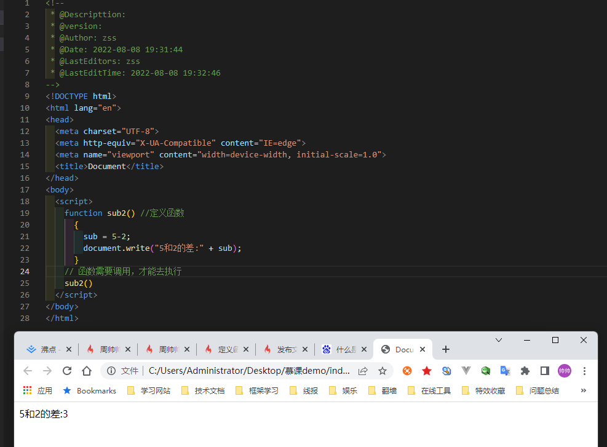Screen dimensions: 607x447
Task: Open the 娱乐 bookmark folder
Action: click(343, 390)
